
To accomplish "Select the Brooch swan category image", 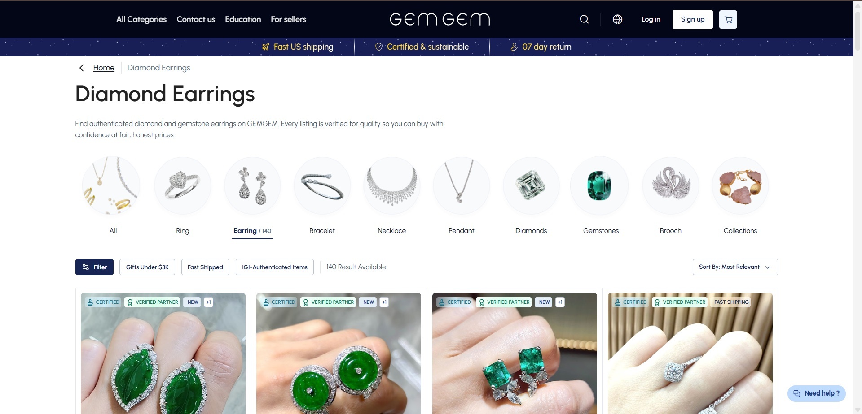I will [x=671, y=185].
